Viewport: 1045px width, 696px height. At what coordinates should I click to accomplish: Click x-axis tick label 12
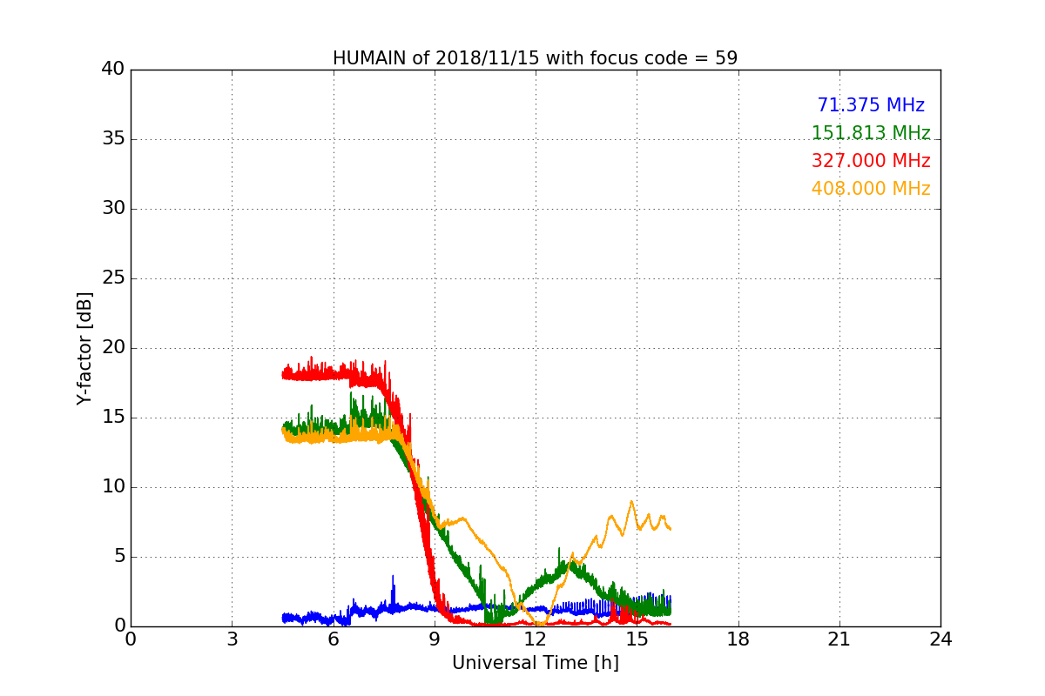tap(536, 639)
